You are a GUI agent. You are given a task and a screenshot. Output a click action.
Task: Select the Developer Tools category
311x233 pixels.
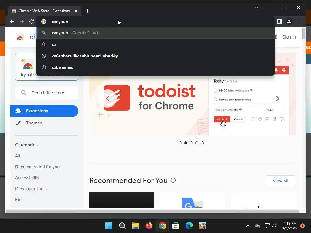coord(31,189)
